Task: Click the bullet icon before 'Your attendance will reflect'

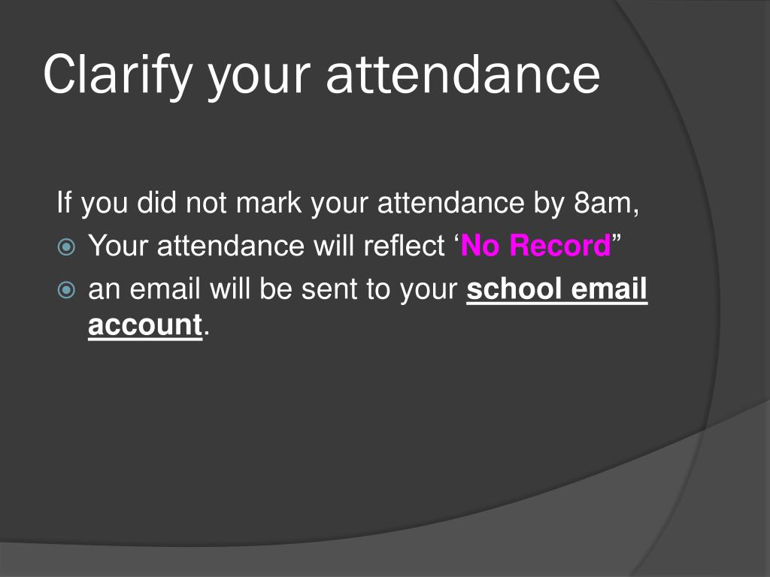Action: coord(66,246)
